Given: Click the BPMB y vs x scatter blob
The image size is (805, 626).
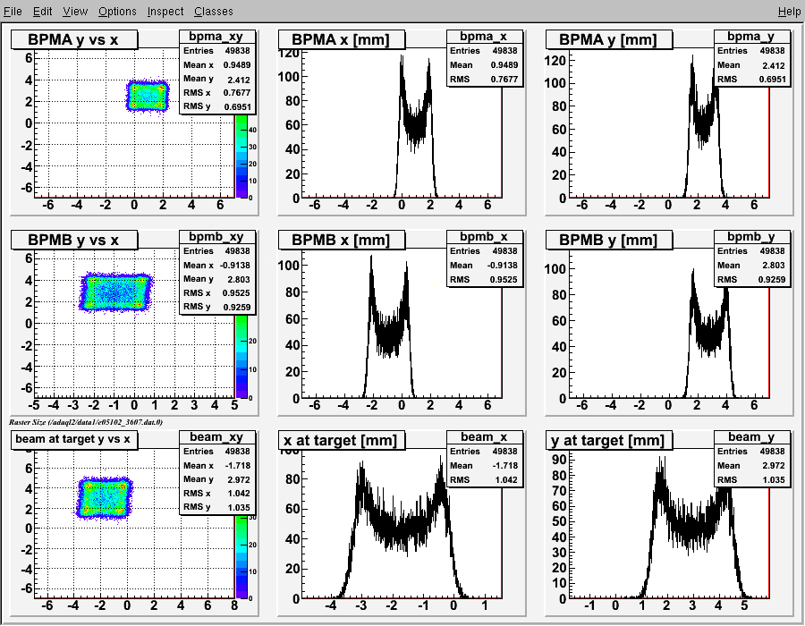Looking at the screenshot, I should click(115, 292).
